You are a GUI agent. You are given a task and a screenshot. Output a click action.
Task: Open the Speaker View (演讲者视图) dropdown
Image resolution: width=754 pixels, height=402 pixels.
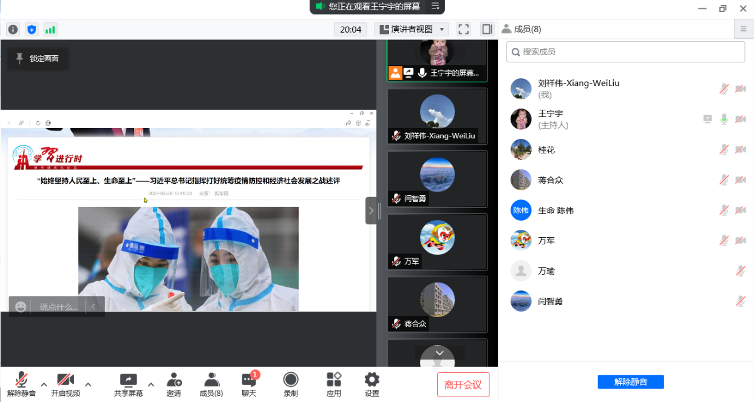click(411, 29)
